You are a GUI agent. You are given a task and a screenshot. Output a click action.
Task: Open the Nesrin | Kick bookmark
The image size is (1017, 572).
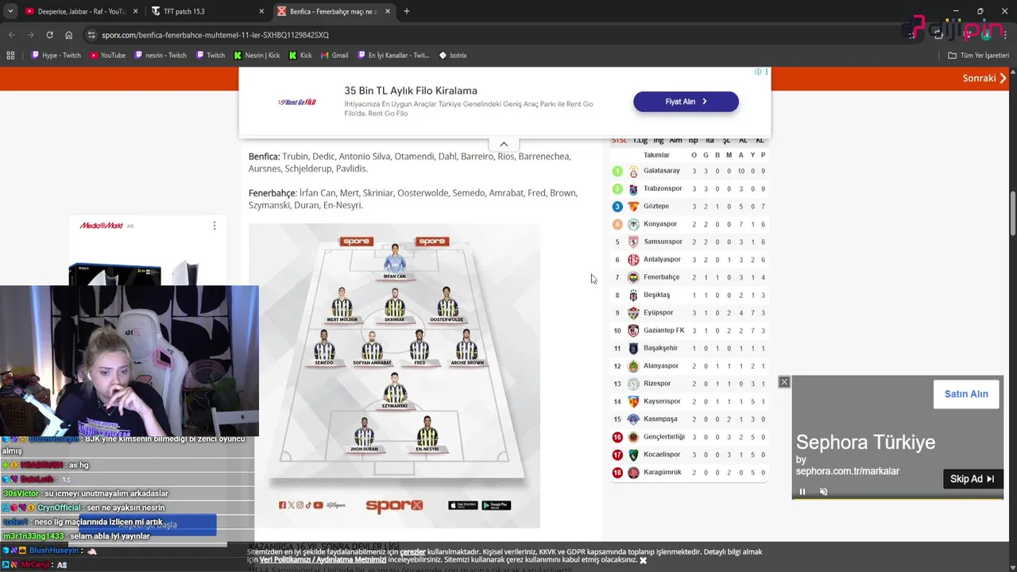[x=257, y=56]
